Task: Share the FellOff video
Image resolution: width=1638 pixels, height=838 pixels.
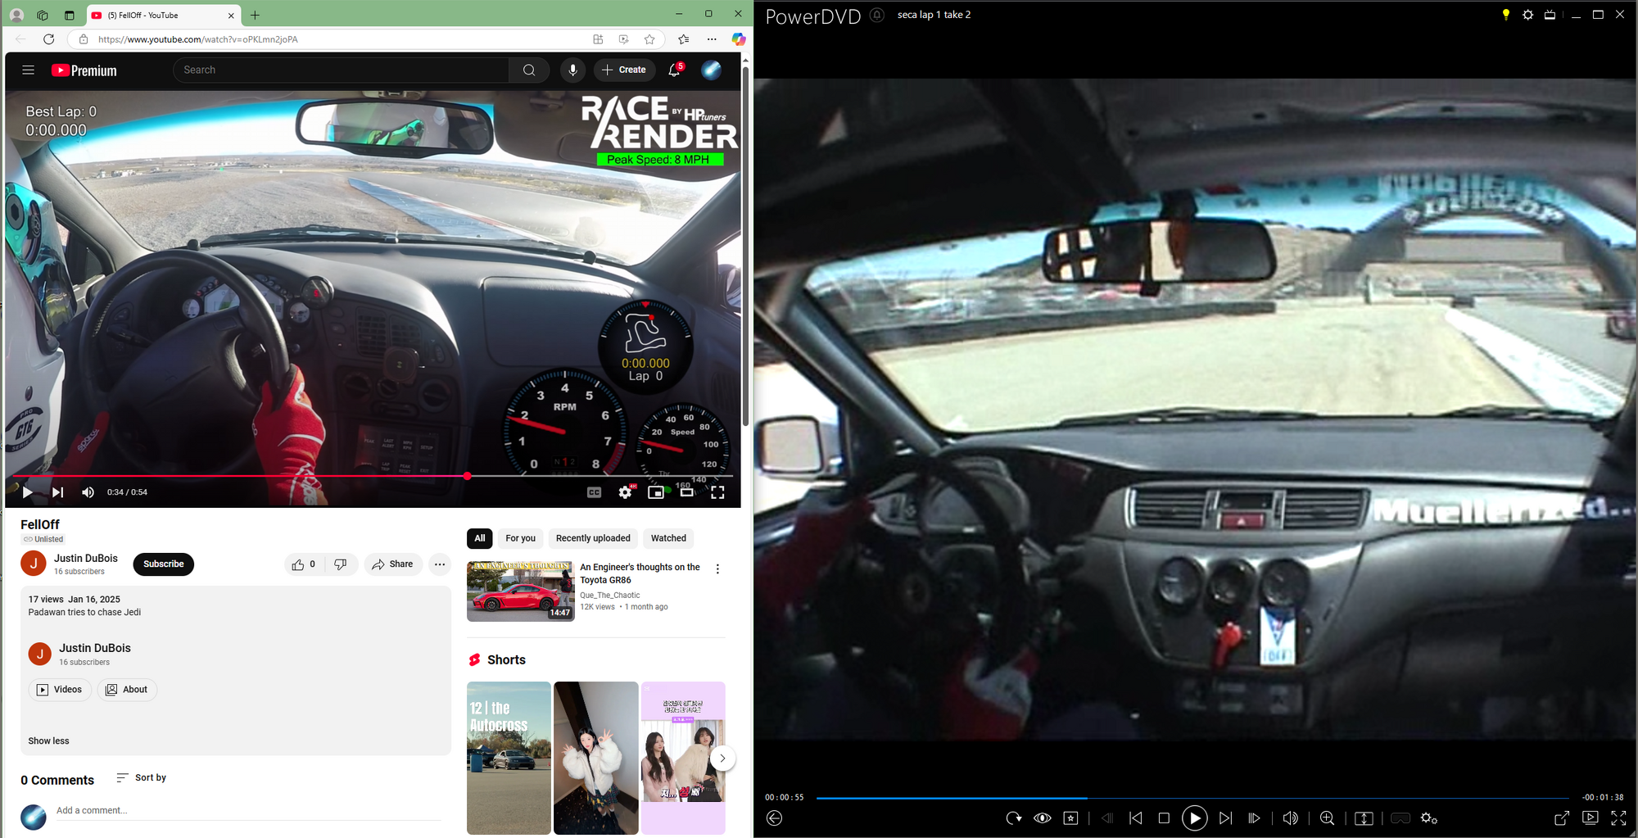Action: (393, 564)
